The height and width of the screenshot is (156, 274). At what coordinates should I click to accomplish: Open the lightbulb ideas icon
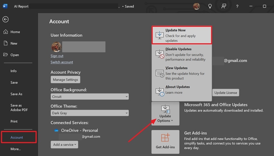210,6
